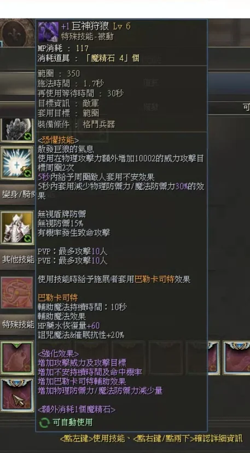This screenshot has width=250, height=453.
Task: Select red wolf skill icon with green arrow
Action: (x=17, y=358)
